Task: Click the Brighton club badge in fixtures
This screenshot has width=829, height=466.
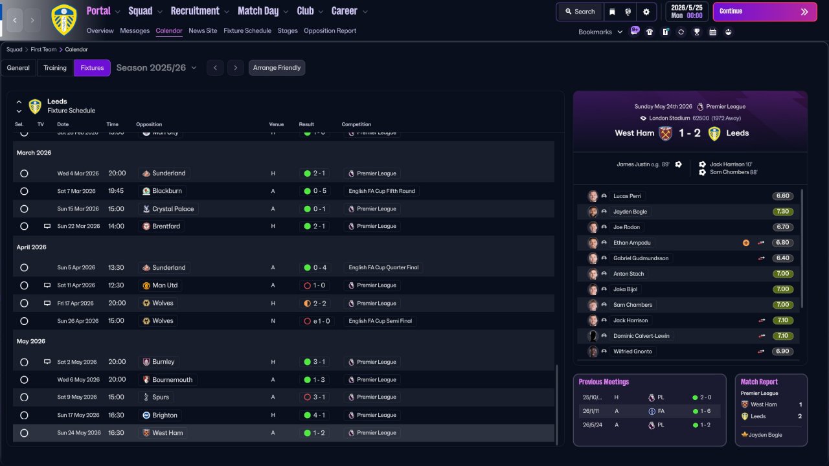Action: [x=146, y=416]
